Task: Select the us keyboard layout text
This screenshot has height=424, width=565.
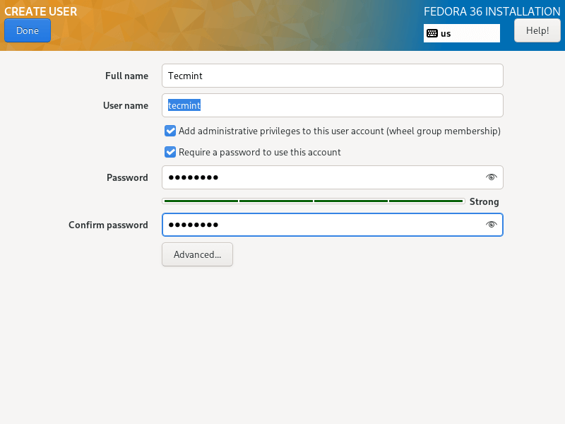Action: (x=446, y=33)
